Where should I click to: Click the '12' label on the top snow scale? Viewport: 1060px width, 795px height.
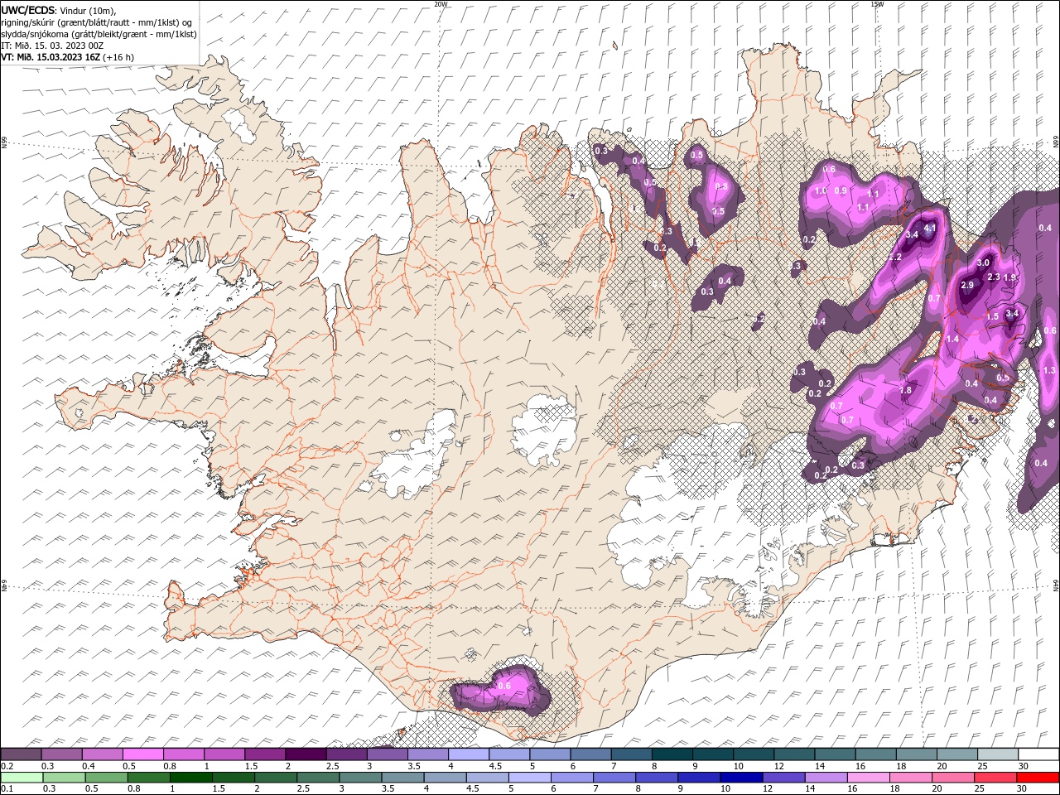tap(778, 766)
